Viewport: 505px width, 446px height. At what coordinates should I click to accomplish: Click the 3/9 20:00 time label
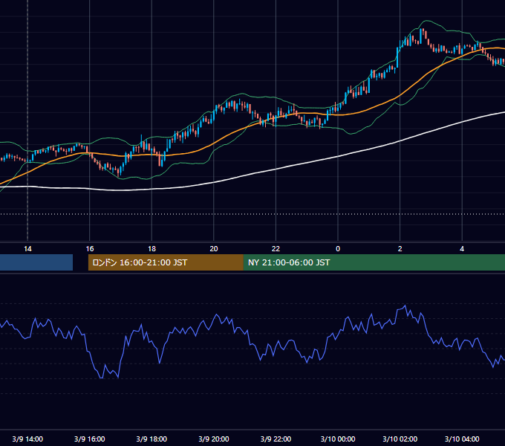pos(214,439)
